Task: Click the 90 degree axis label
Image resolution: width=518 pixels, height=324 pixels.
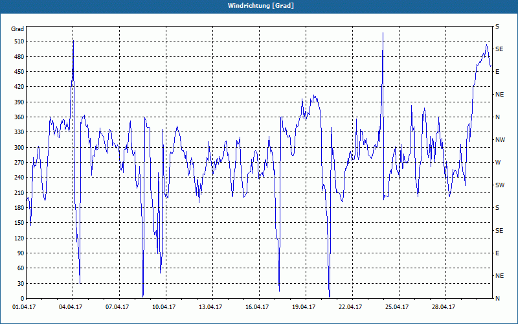Action: coord(21,253)
